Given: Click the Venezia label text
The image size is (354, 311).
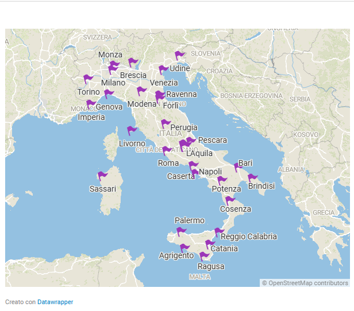Looking at the screenshot, I should [164, 83].
